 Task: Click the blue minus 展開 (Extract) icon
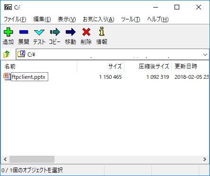24,32
